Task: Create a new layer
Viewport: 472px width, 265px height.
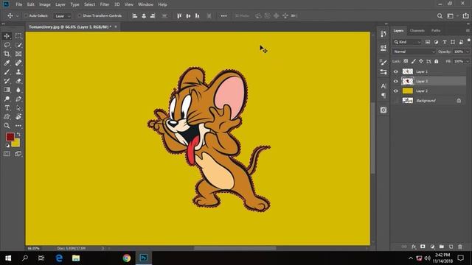Action: [451, 247]
